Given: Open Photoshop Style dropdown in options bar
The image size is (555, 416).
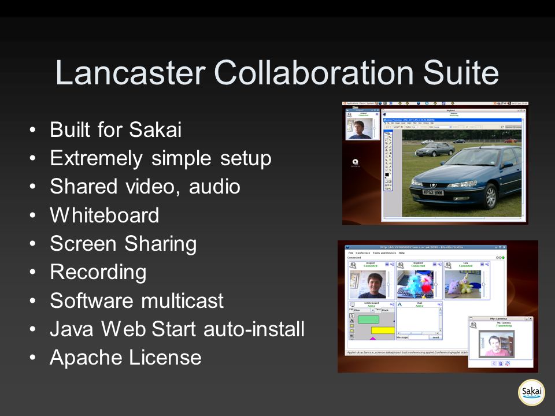Looking at the screenshot, I should point(443,127).
